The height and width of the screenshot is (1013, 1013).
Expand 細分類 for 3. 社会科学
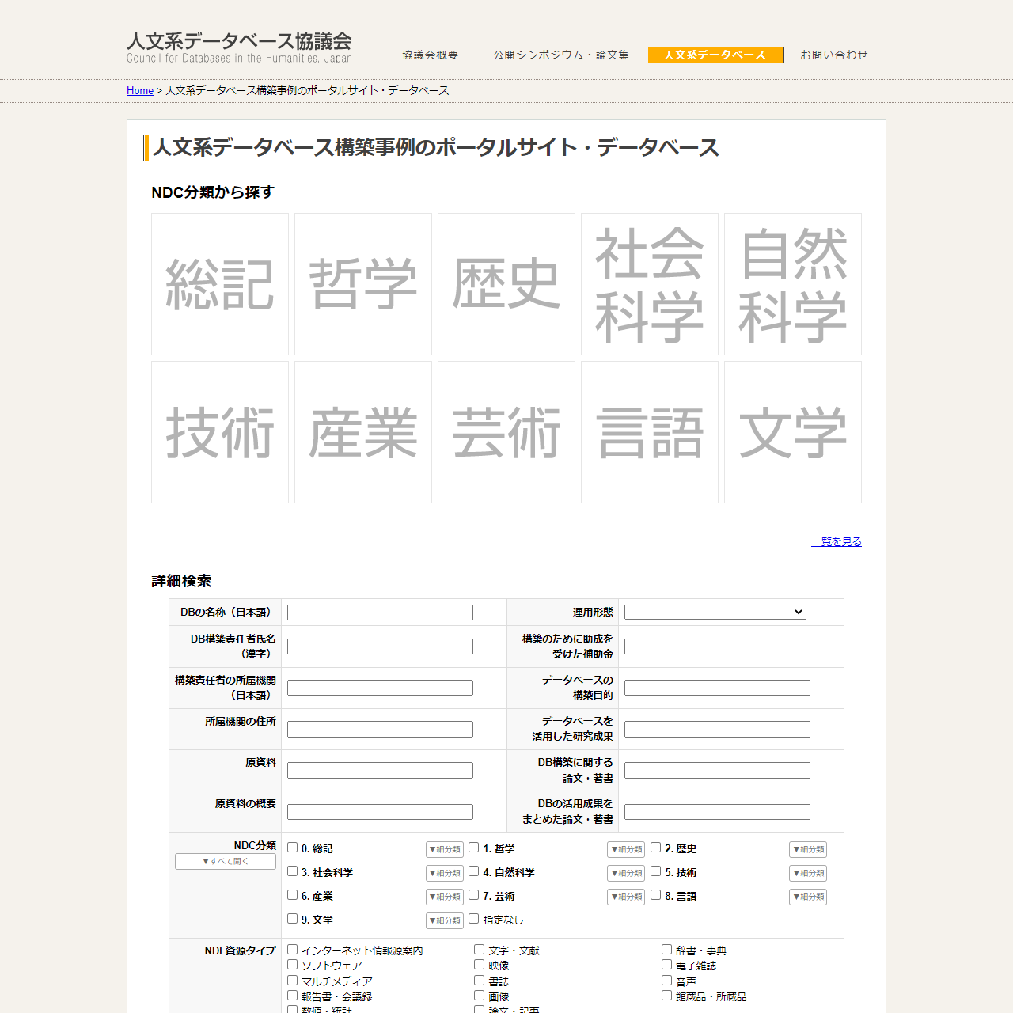click(x=445, y=873)
